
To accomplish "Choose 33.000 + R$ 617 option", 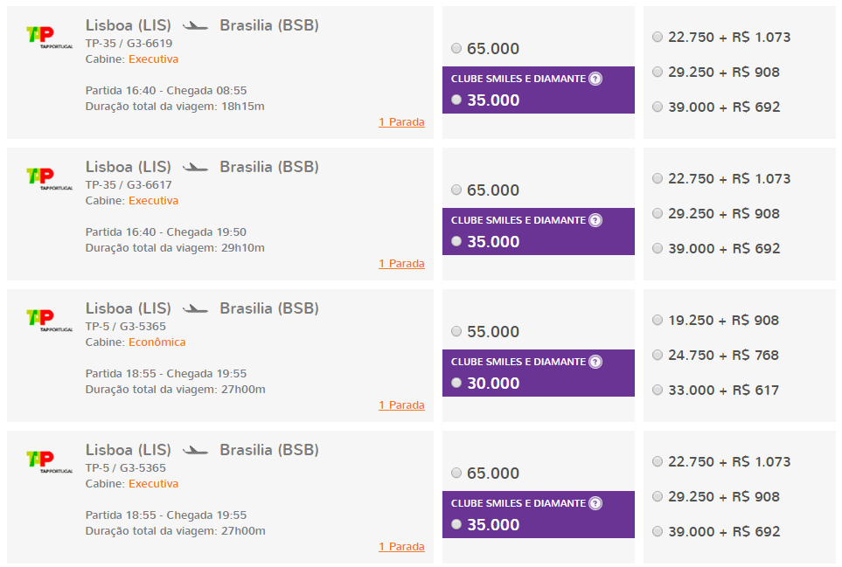I will [658, 390].
